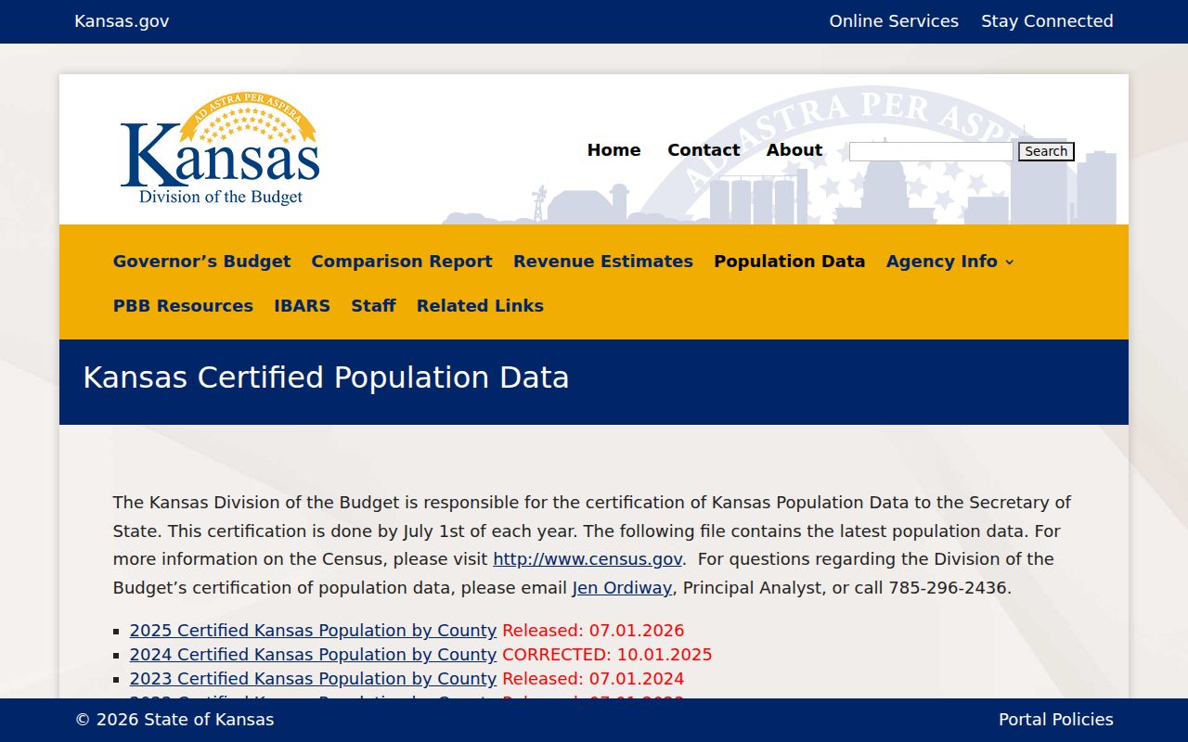Open 2023 Certified Kansas Population by County
1188x742 pixels.
tap(313, 679)
